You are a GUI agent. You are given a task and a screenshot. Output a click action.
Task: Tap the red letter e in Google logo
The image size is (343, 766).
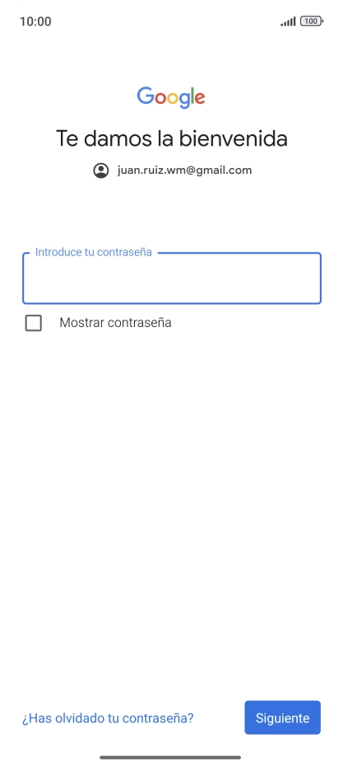point(199,99)
